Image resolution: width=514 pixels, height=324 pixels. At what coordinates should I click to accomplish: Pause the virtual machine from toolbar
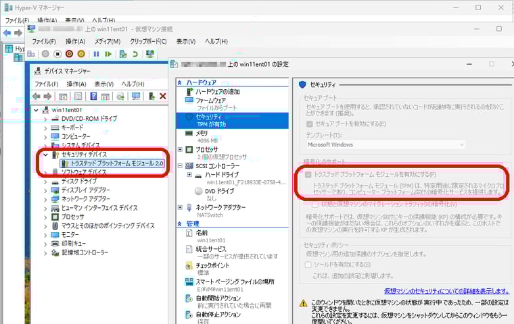[96, 54]
